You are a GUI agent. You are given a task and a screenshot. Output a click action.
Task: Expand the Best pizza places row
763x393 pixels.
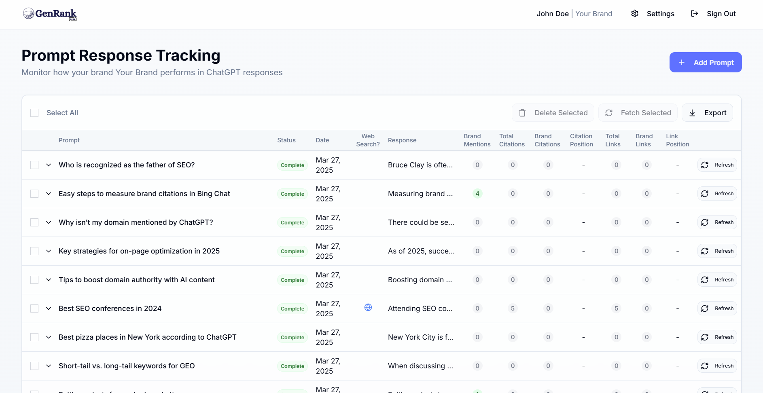(49, 337)
